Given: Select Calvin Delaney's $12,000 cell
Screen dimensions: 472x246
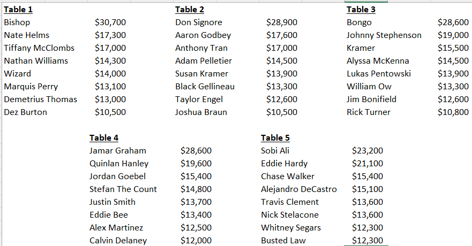Looking at the screenshot, I should click(196, 240).
